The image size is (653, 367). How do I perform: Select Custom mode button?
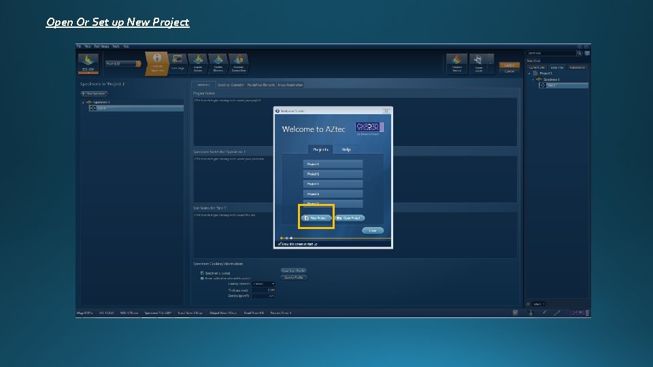coord(509,71)
